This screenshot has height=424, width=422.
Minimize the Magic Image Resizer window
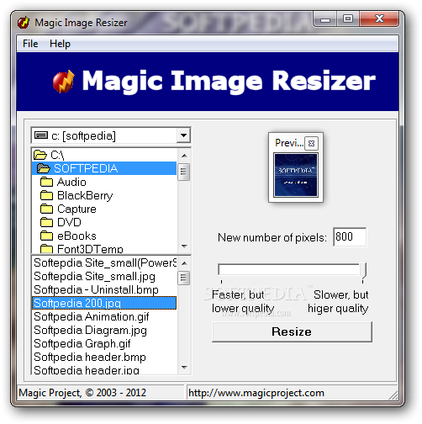pyautogui.click(x=325, y=19)
